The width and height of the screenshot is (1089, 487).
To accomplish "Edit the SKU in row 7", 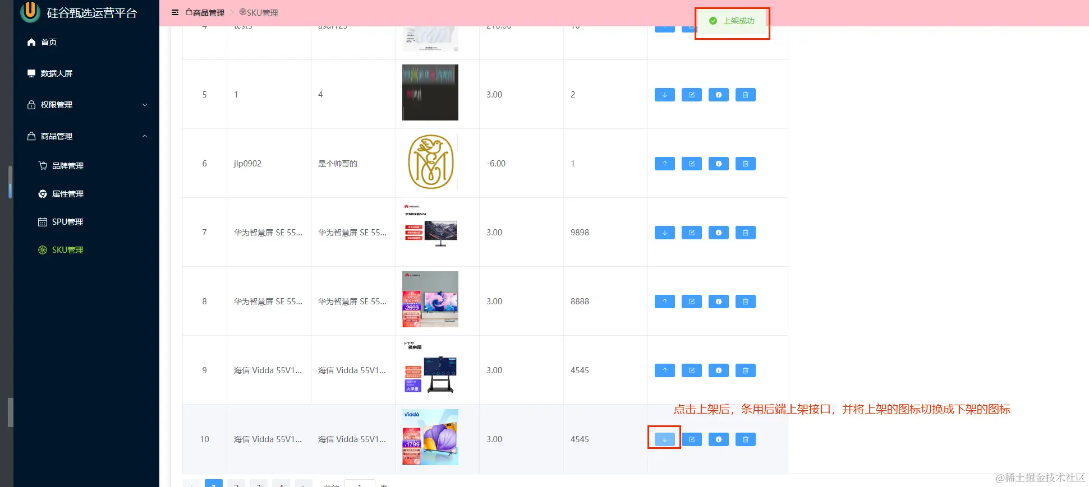I will pos(691,233).
